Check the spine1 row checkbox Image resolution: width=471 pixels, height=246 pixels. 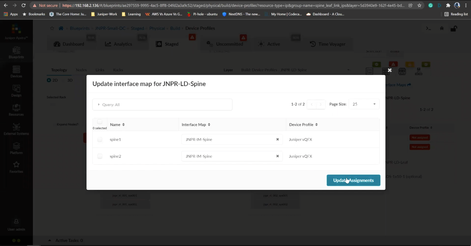coord(100,139)
